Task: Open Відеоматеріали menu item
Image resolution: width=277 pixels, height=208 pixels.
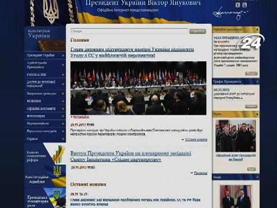Action: click(38, 123)
